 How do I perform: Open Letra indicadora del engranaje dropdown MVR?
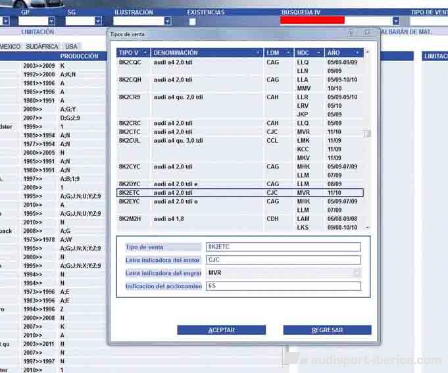[357, 273]
